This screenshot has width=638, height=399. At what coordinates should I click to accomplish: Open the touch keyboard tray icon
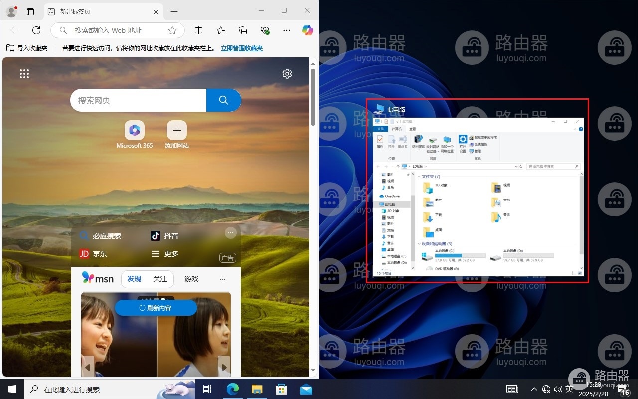[x=512, y=389]
